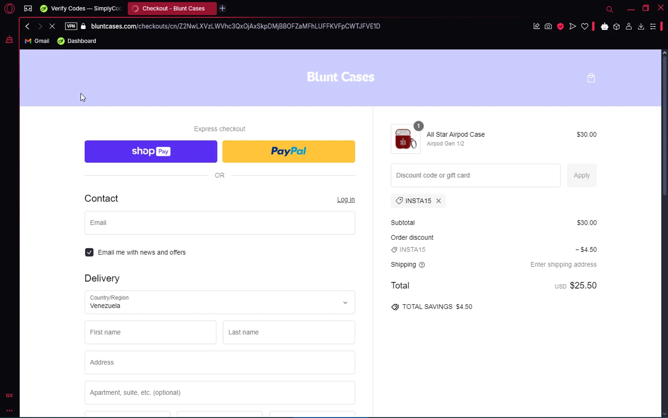The width and height of the screenshot is (668, 418).
Task: Open the GX Control sidebar icon
Action: [x=9, y=40]
